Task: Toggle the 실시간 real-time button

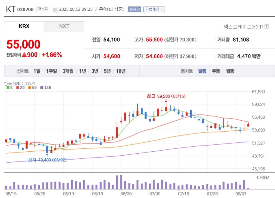Action: pyautogui.click(x=135, y=9)
